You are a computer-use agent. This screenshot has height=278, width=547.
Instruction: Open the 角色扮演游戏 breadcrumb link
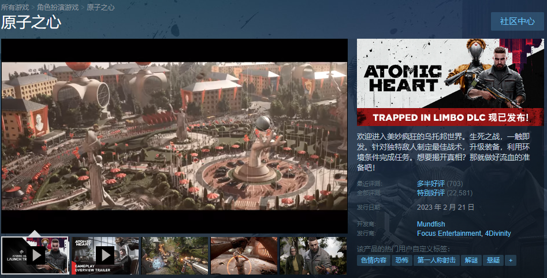tap(58, 7)
